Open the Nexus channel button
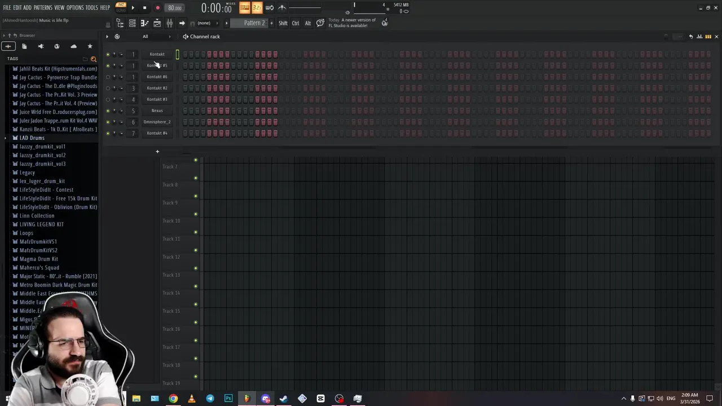Screen dimensions: 722x406 click(x=157, y=111)
